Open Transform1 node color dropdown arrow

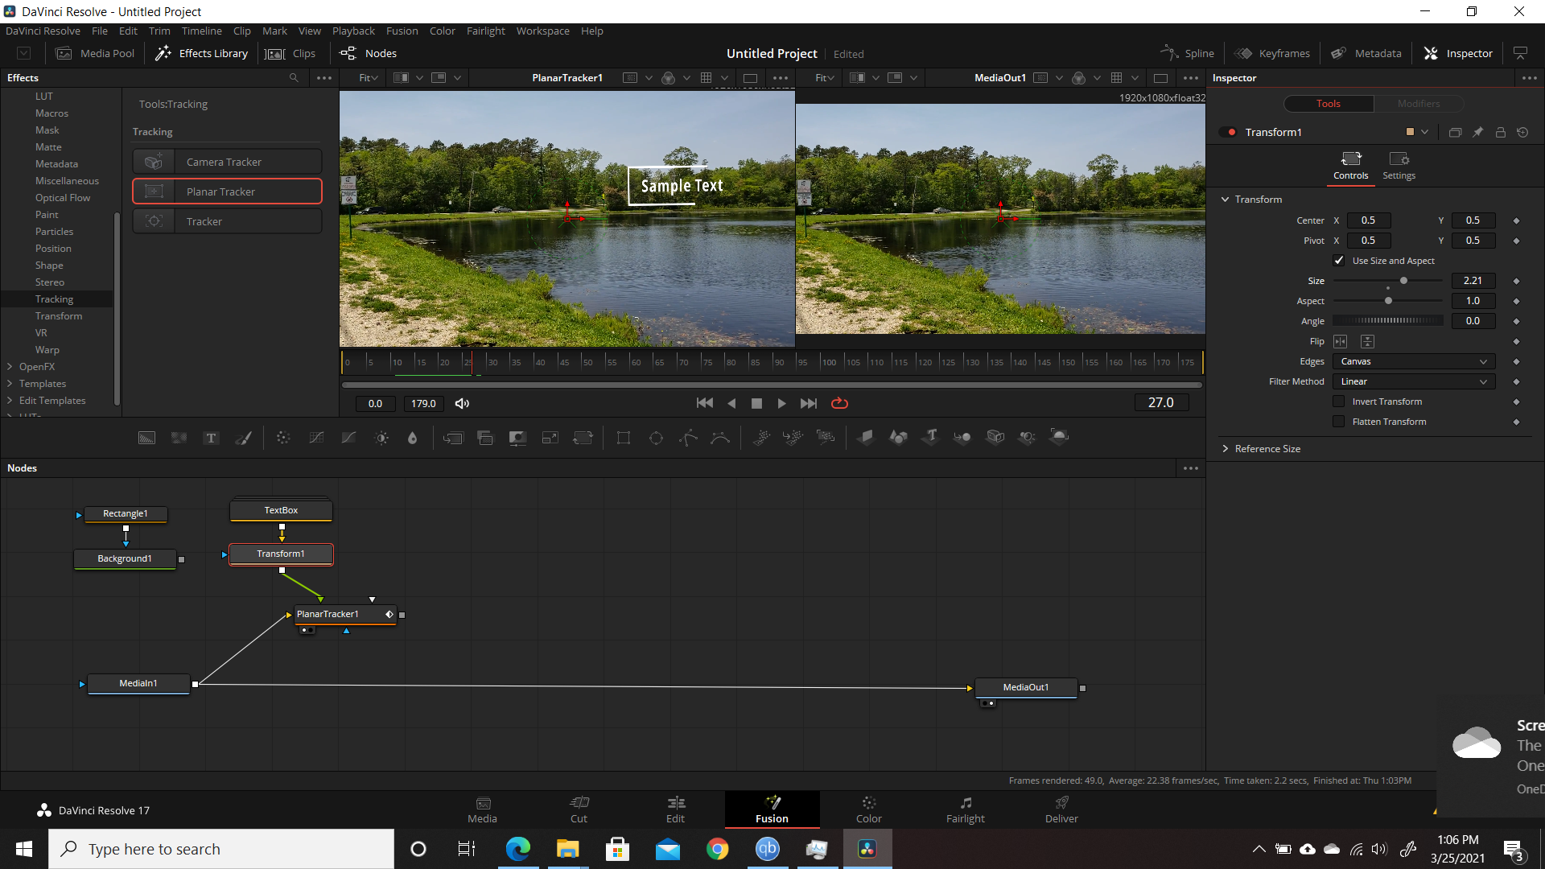[1425, 132]
